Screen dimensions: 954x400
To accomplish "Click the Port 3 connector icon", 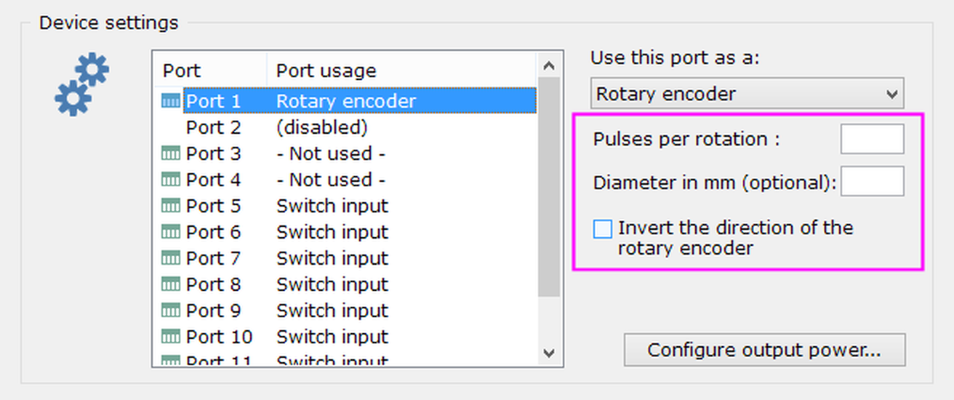I will (170, 153).
